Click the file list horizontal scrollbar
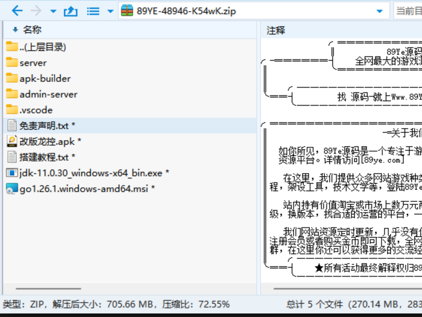422x317 pixels. pos(48,288)
